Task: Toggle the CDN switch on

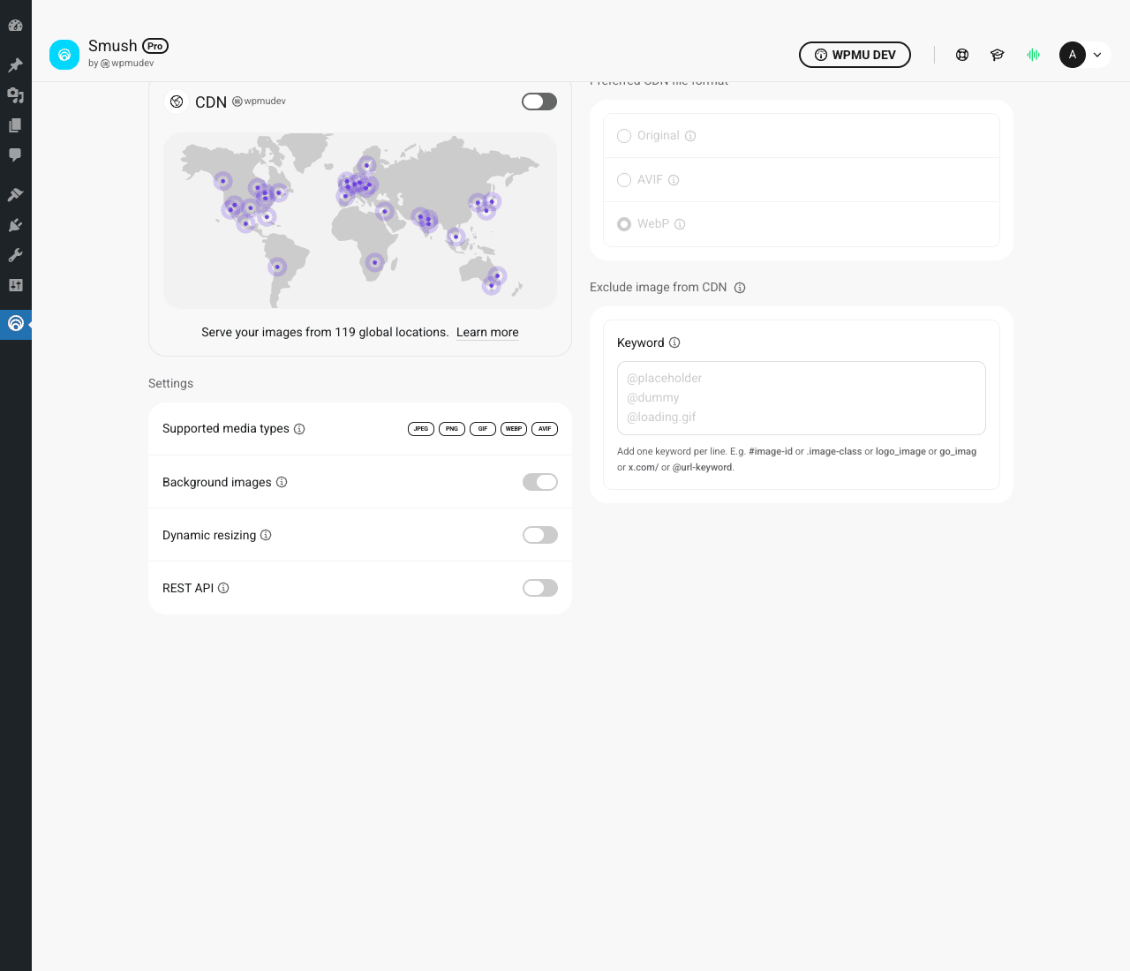Action: click(x=539, y=102)
